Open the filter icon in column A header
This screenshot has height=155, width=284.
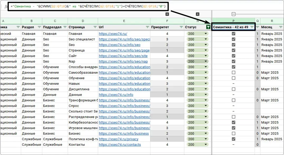pos(18,27)
